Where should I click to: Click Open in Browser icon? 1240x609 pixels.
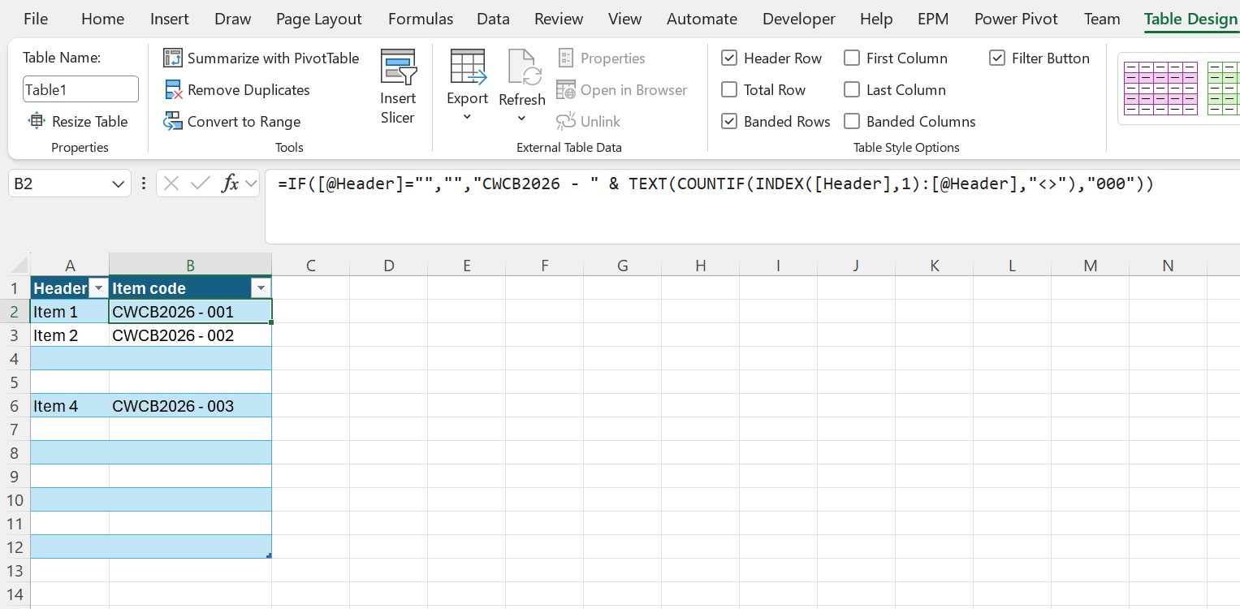(566, 90)
